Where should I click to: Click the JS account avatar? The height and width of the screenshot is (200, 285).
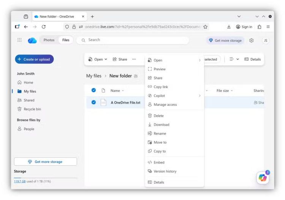click(266, 41)
